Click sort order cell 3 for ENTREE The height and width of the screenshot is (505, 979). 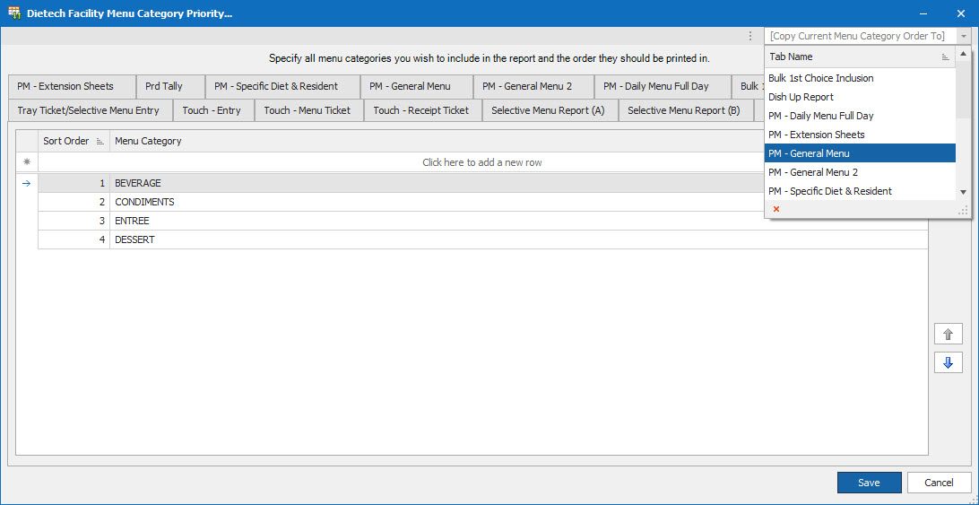point(74,222)
